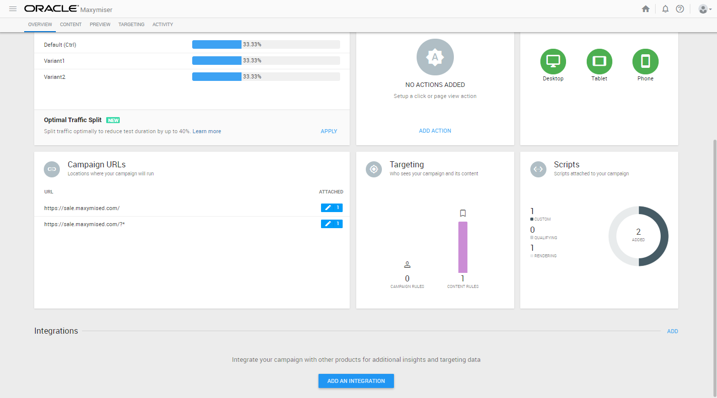
Task: Click the Campaign URLs link icon
Action: (52, 169)
